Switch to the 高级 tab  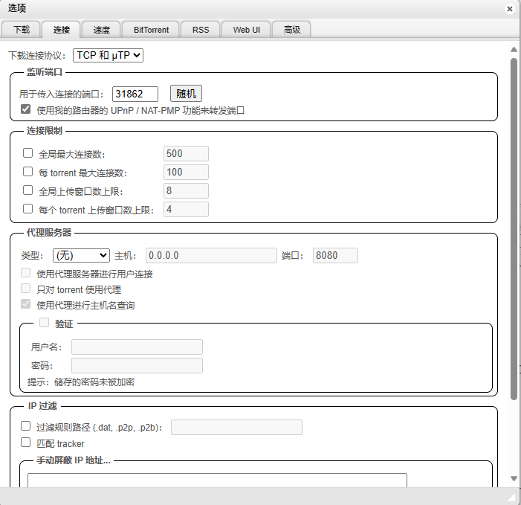click(291, 30)
